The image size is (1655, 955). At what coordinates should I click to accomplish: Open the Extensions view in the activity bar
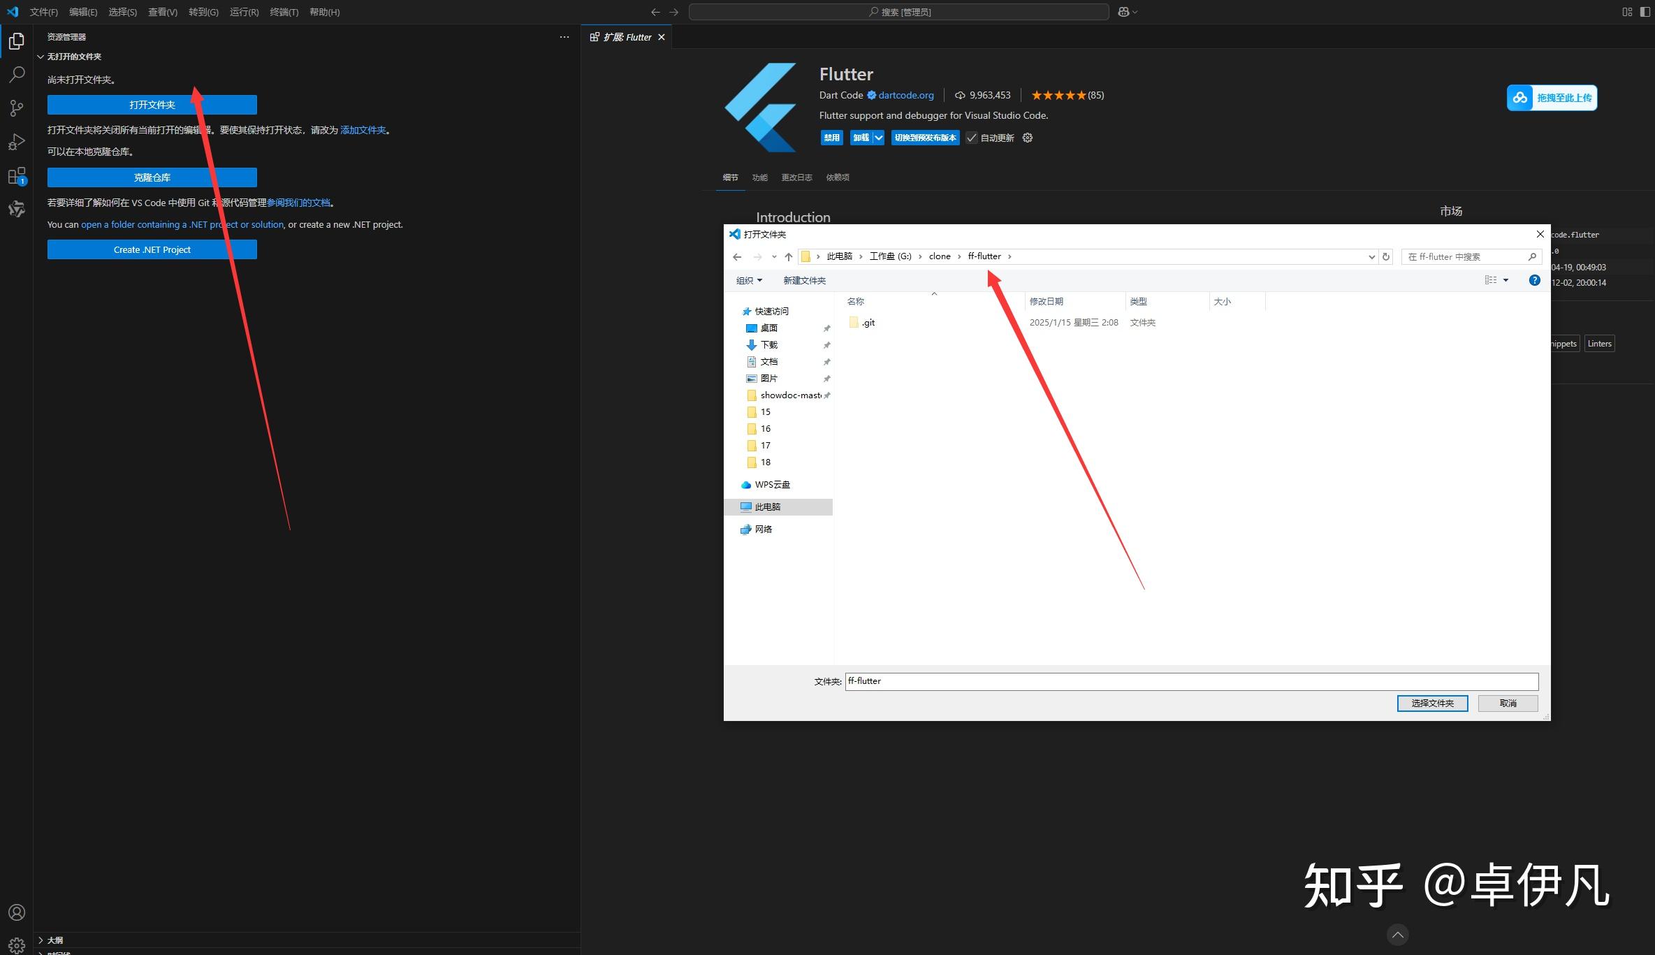[17, 176]
